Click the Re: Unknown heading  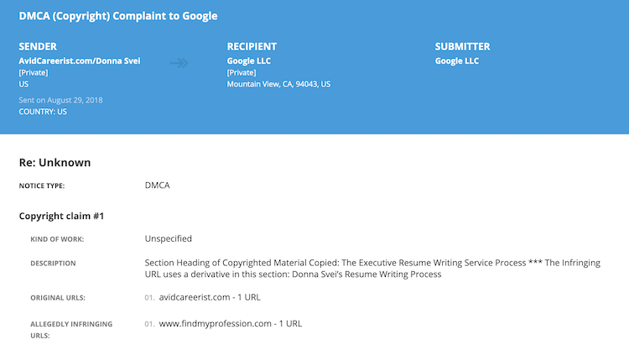coord(55,163)
